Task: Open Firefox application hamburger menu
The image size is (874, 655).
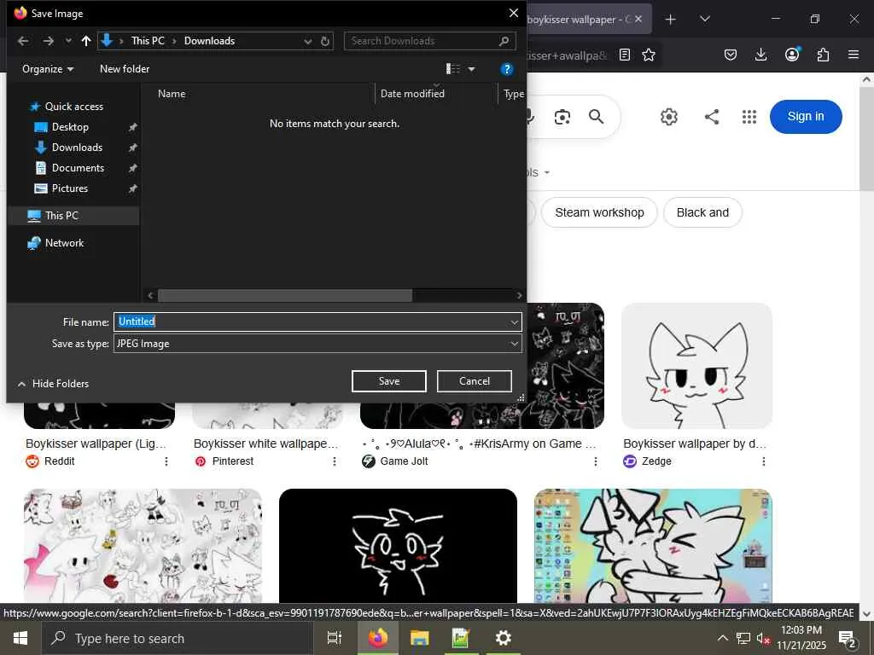Action: pos(854,55)
